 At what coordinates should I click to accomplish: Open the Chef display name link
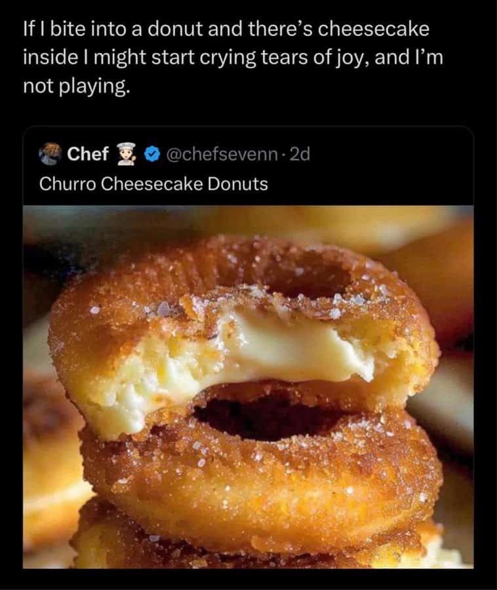(x=88, y=154)
